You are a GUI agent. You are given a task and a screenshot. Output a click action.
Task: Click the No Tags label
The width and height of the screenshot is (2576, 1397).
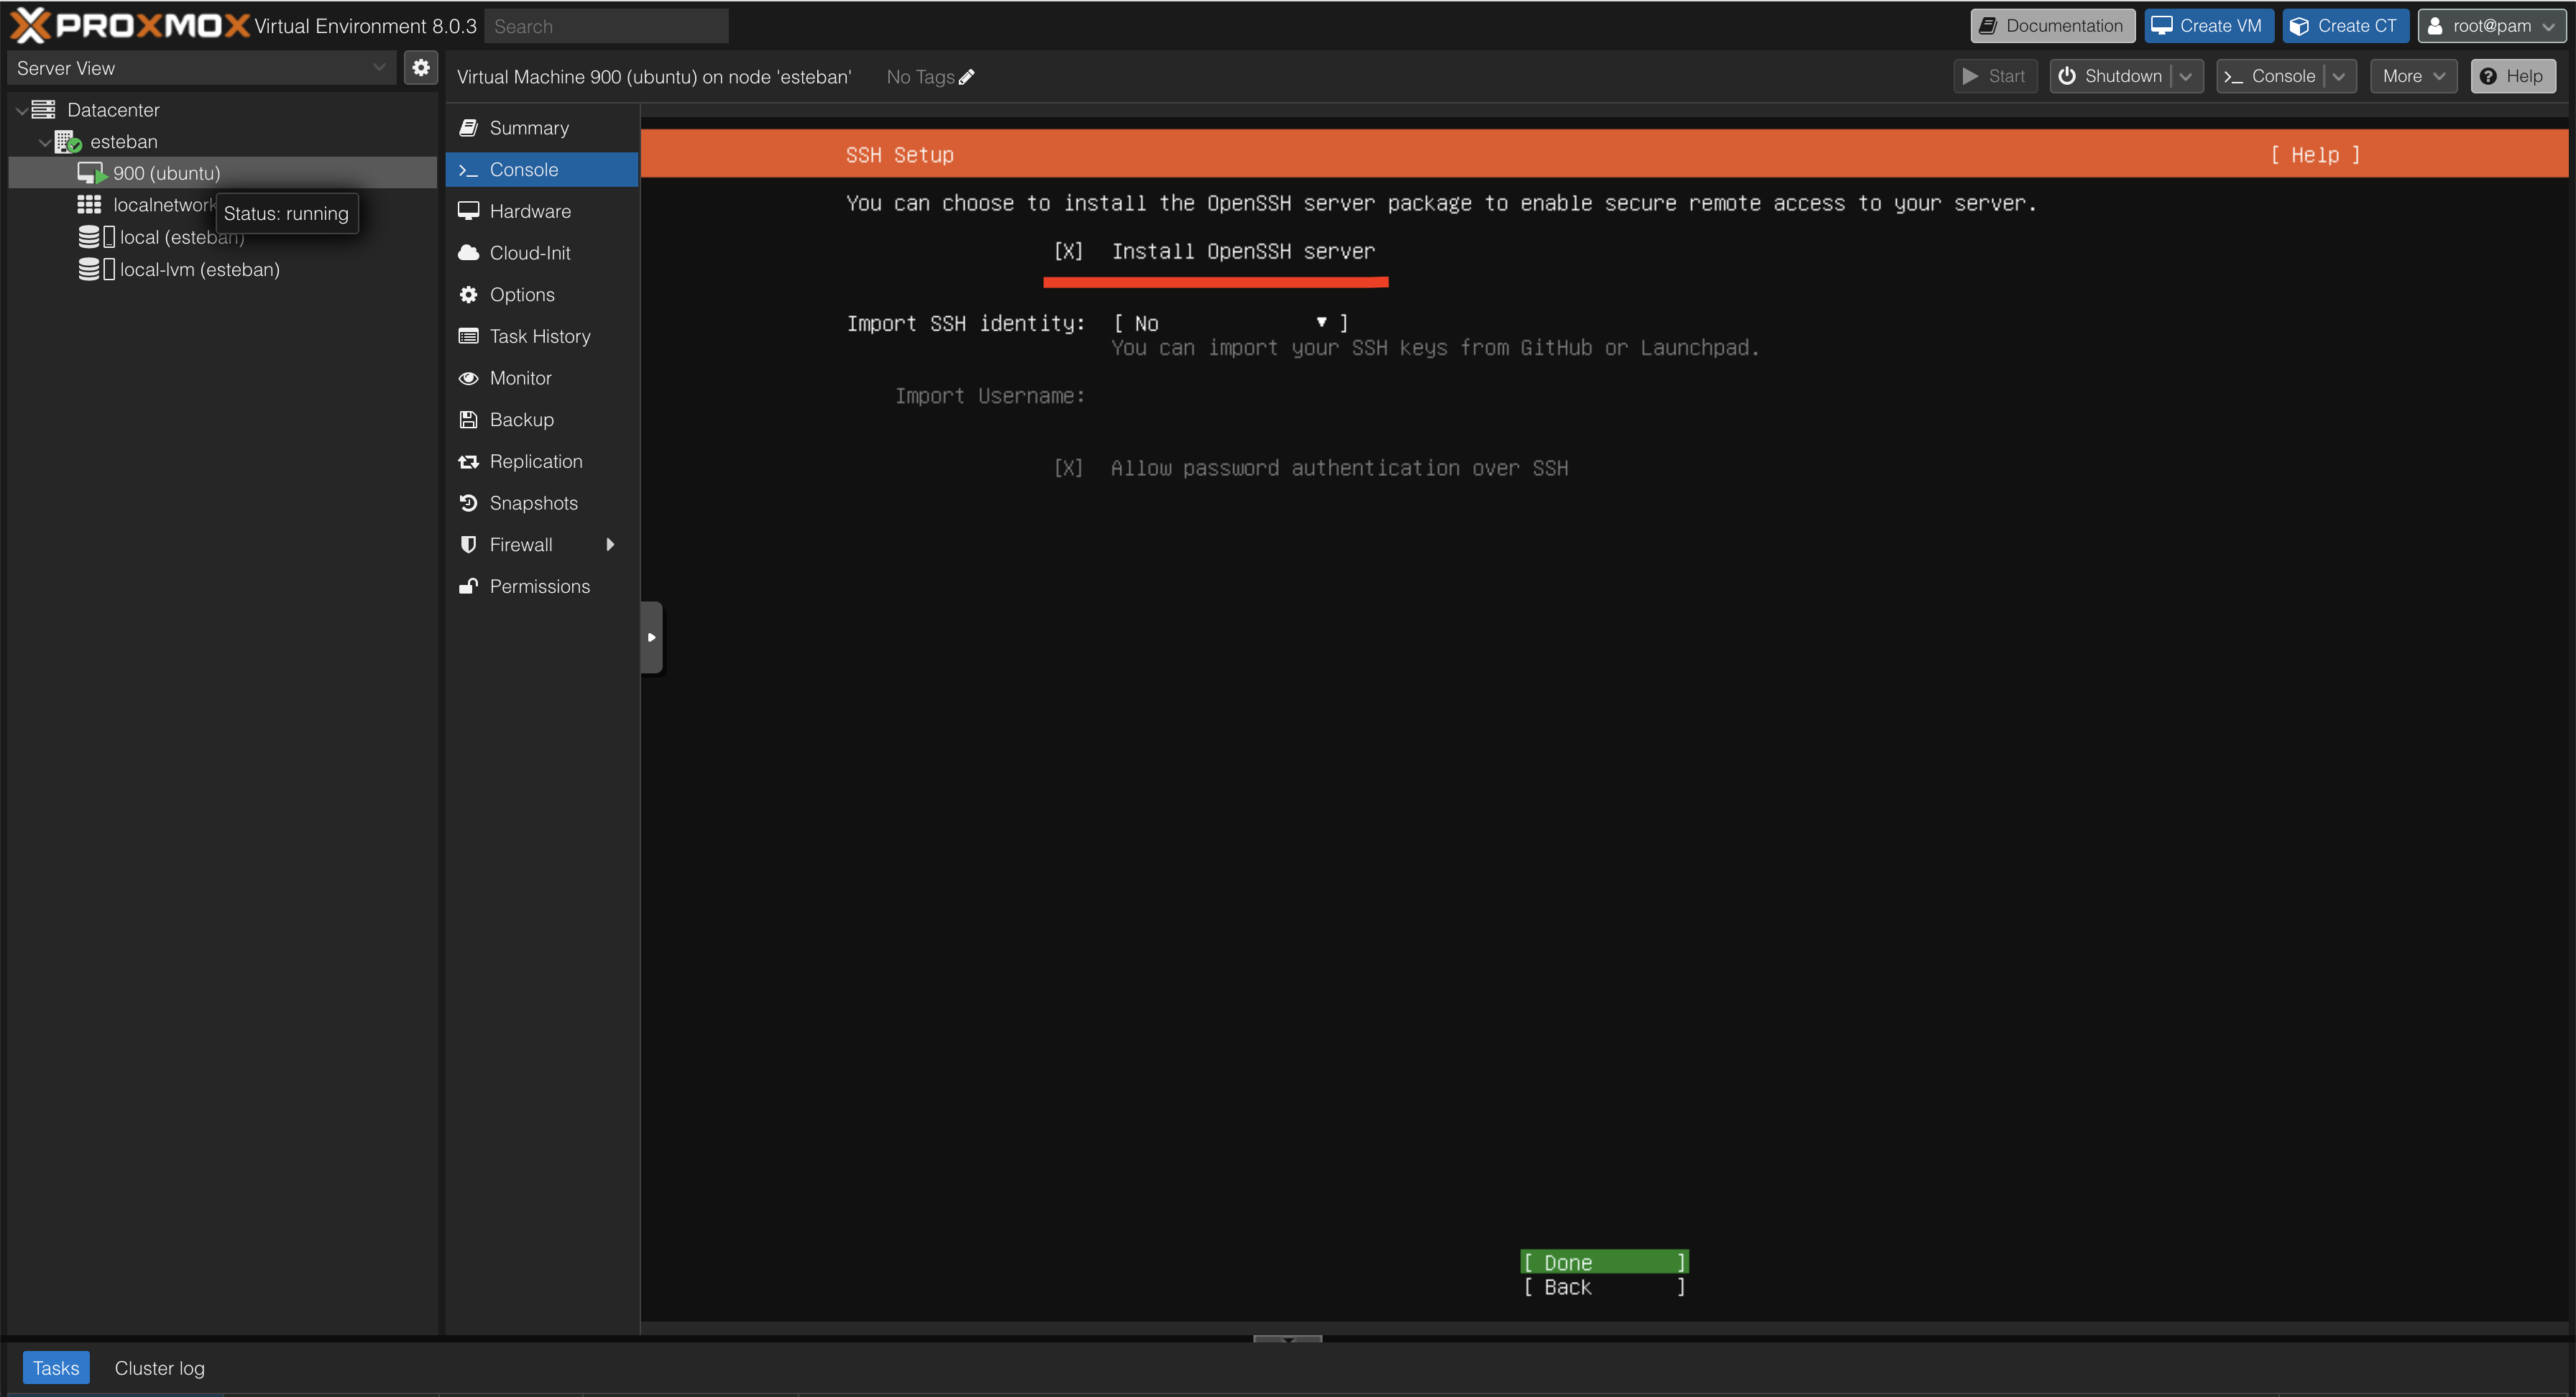(x=920, y=77)
